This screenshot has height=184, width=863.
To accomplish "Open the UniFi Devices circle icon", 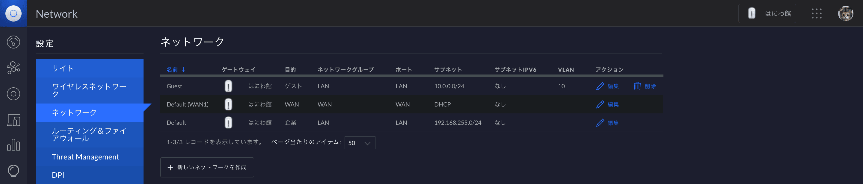I will click(13, 94).
